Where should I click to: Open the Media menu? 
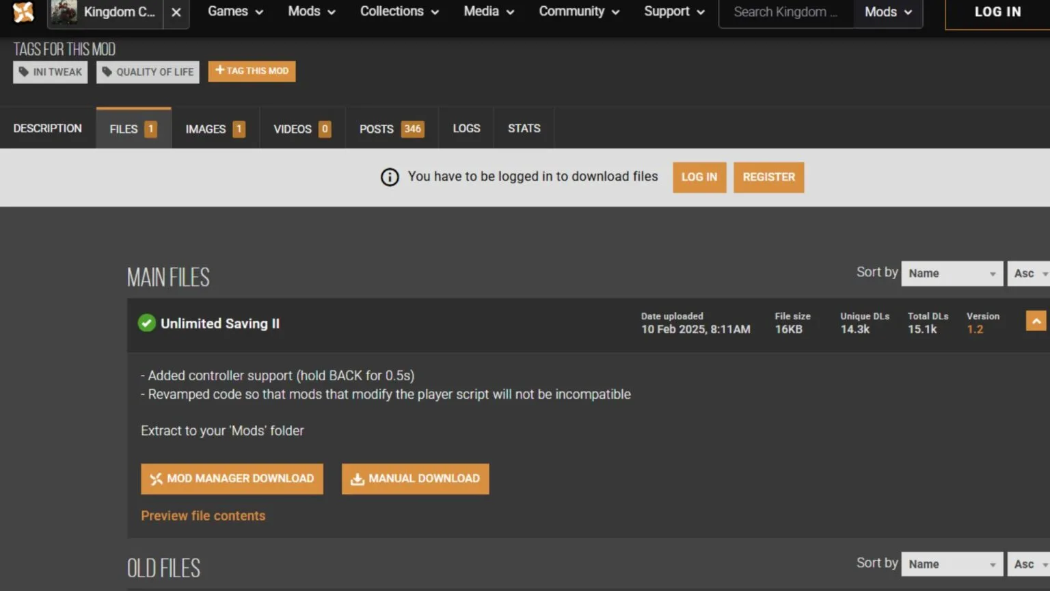pos(489,12)
